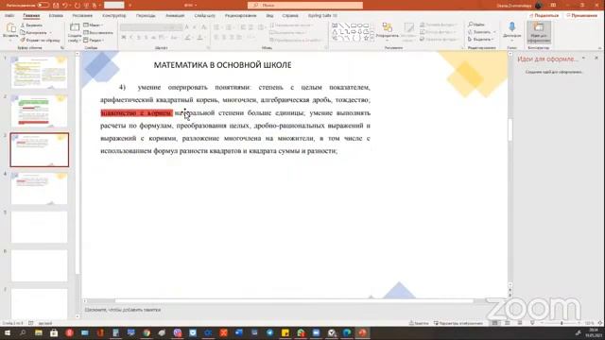Viewport: 605px width, 340px height.
Task: Open Windows Start menu
Action: [8, 332]
